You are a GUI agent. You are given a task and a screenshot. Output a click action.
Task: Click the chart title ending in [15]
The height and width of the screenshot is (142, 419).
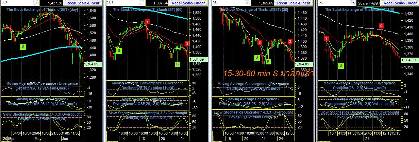coord(360,9)
